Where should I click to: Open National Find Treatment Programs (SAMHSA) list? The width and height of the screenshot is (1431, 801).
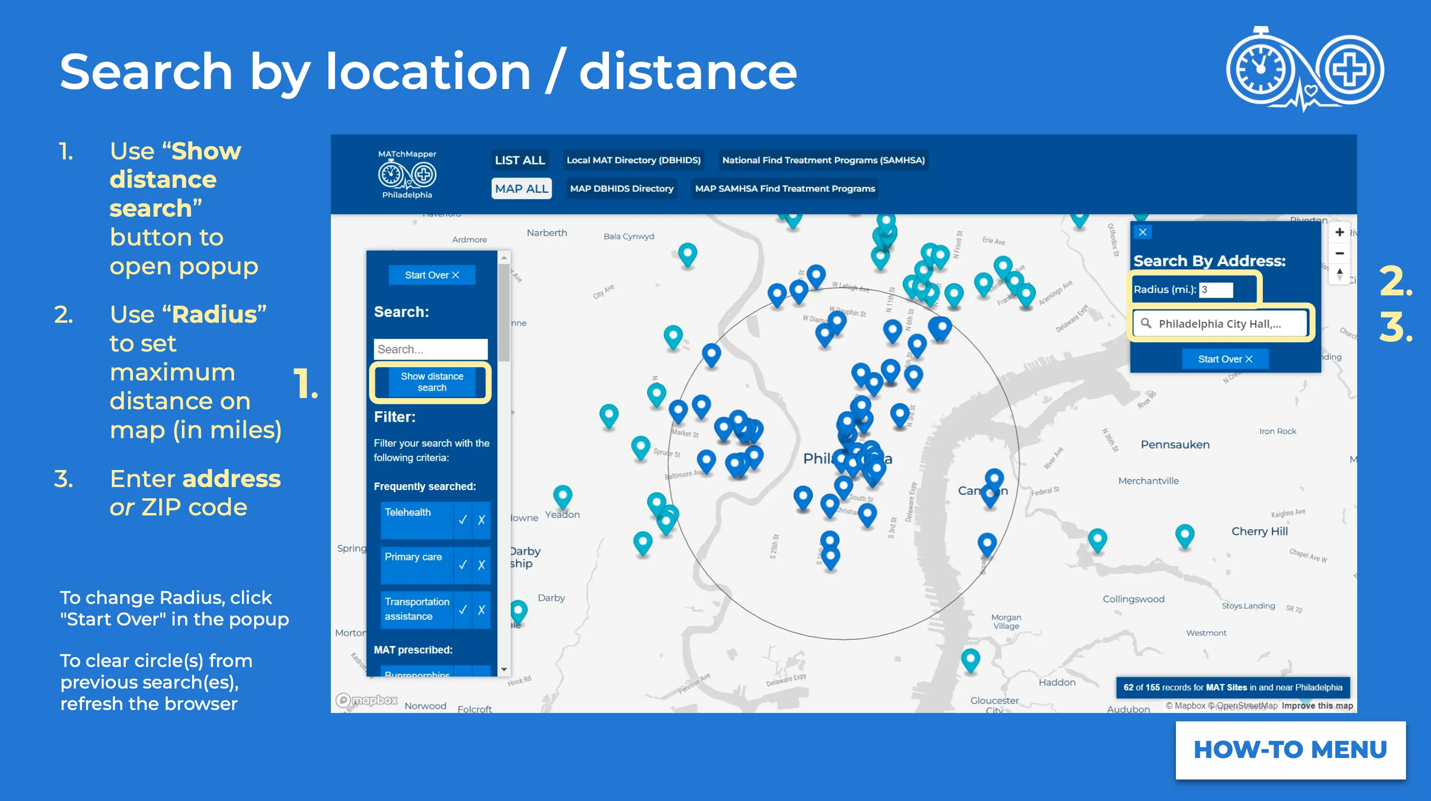pyautogui.click(x=824, y=160)
